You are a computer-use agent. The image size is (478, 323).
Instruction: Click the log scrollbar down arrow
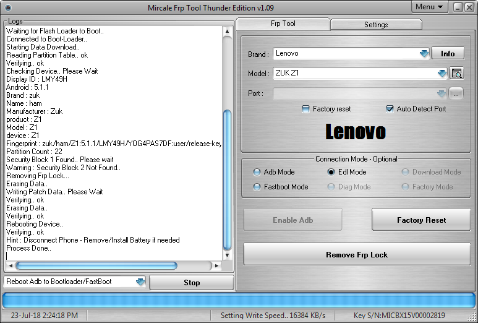tap(227, 256)
